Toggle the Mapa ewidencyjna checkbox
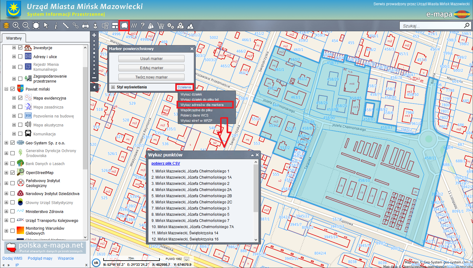The image size is (473, 268). [x=20, y=98]
